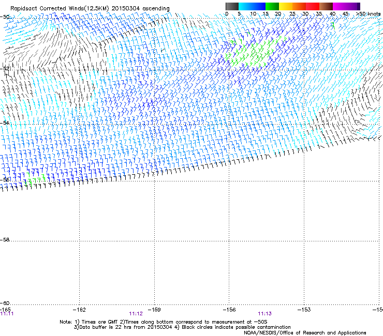Click the brown 35-40 knots legend segment

(326, 6)
